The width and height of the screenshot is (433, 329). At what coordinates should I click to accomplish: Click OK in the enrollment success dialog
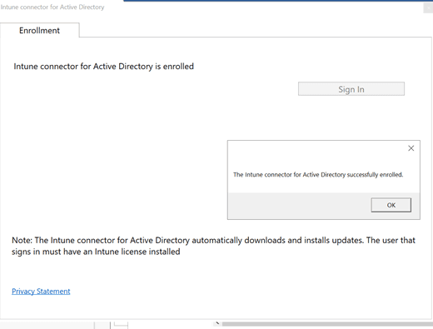(391, 205)
